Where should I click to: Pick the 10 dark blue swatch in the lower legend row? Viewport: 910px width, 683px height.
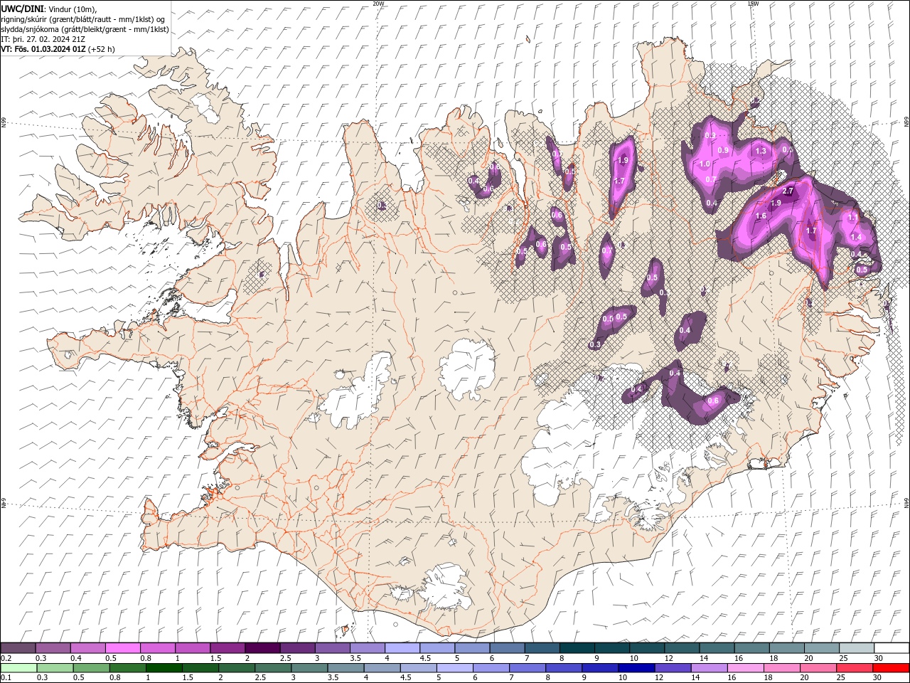(x=636, y=668)
